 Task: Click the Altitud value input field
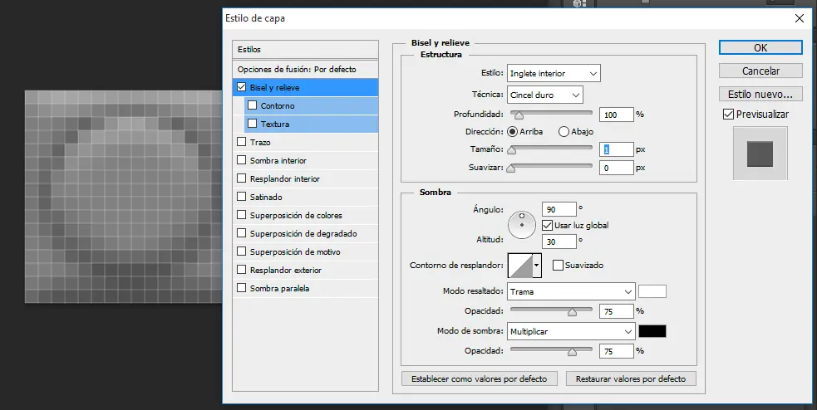tap(560, 242)
